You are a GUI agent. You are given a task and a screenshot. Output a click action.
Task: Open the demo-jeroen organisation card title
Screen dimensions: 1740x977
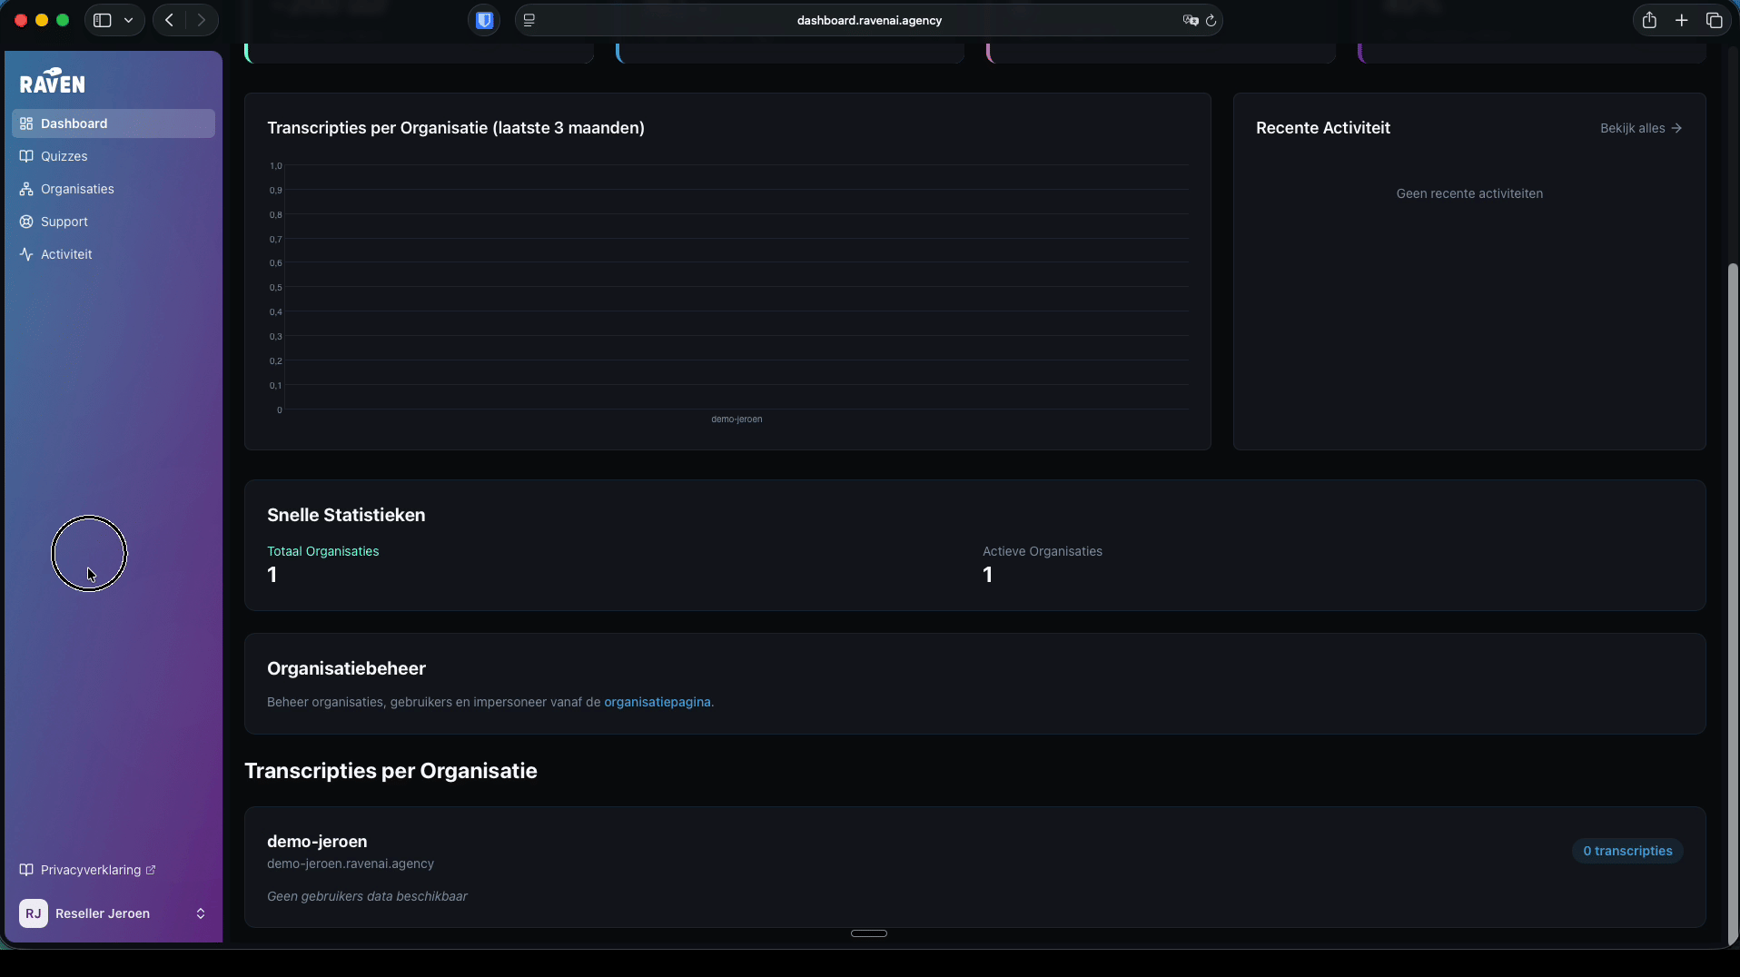(x=317, y=842)
